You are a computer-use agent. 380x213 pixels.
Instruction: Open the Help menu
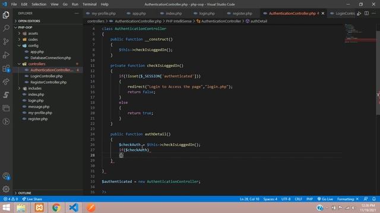point(104,4)
